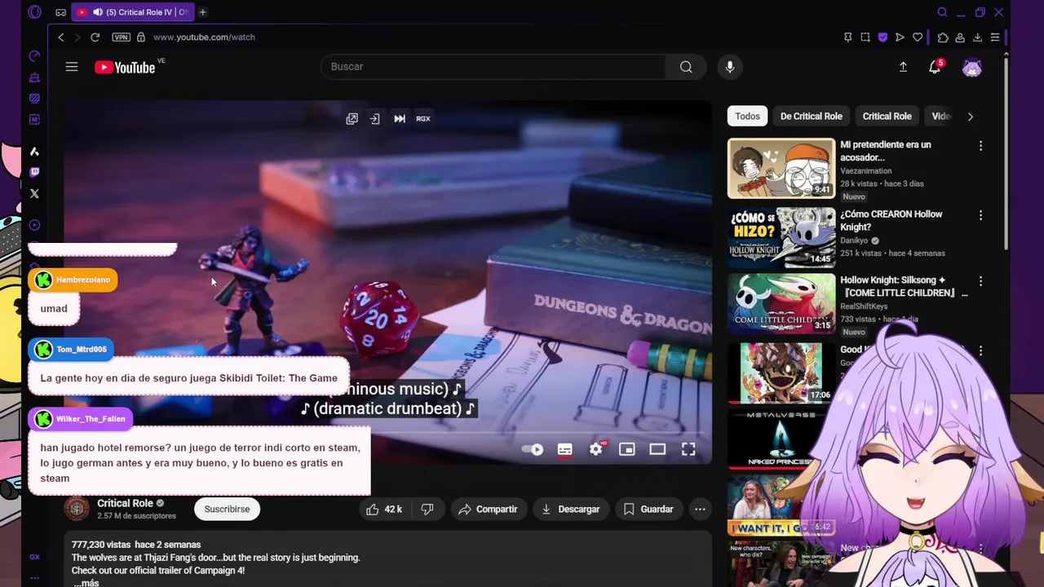Click the Descargar download button
The image size is (1044, 587).
coord(571,509)
